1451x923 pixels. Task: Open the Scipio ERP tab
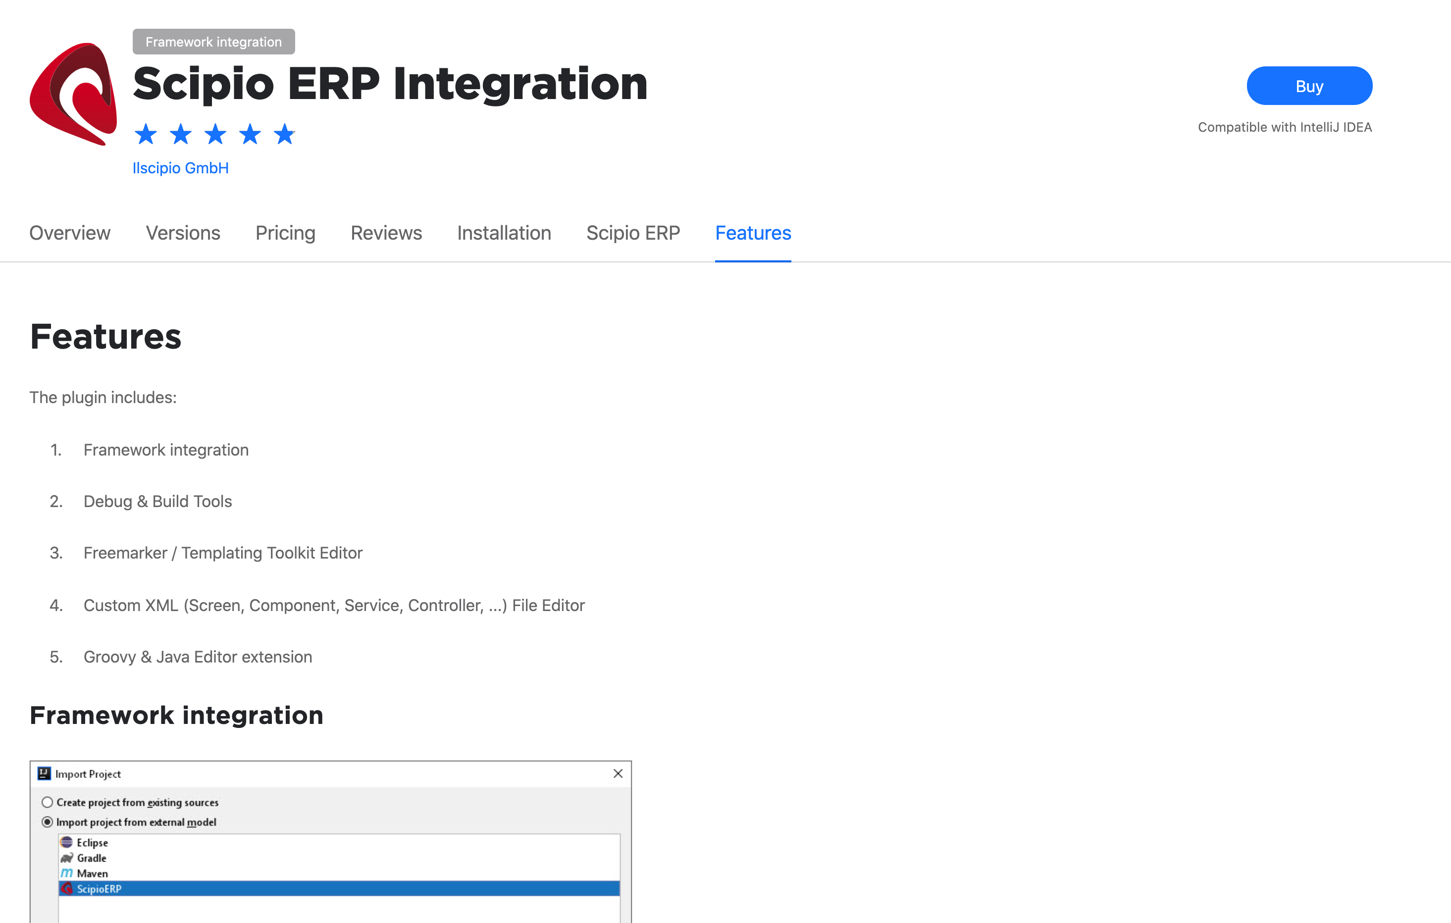pyautogui.click(x=633, y=233)
